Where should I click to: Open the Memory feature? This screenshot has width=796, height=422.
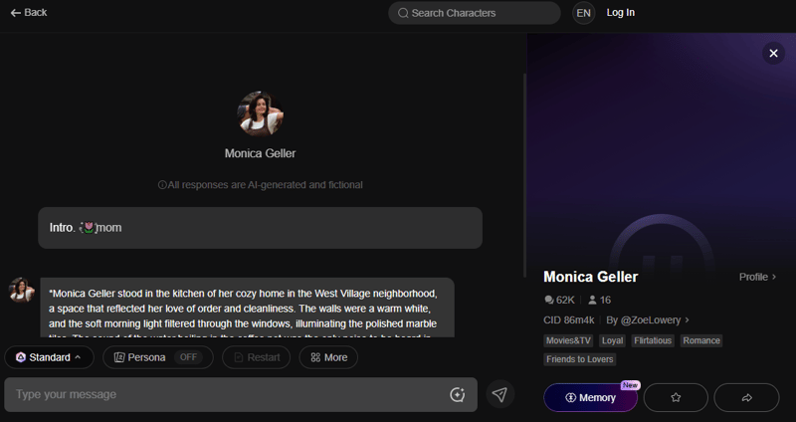tap(590, 398)
